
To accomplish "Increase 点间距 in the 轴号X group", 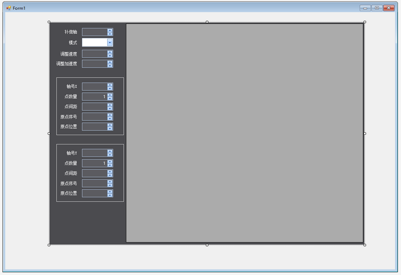I will 110,105.
